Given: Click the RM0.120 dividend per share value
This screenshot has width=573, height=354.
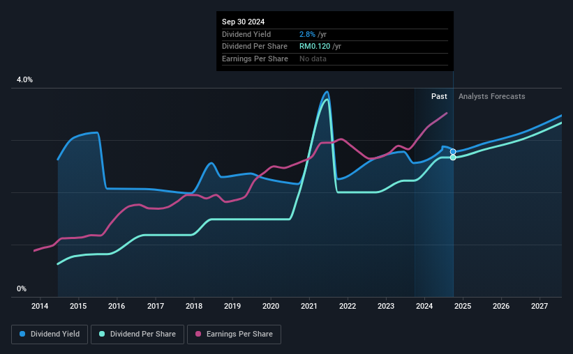Looking at the screenshot, I should click(315, 47).
